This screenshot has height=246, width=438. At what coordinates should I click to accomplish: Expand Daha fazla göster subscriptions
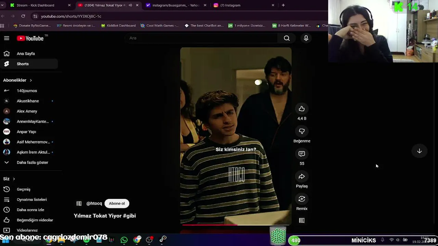[29, 162]
